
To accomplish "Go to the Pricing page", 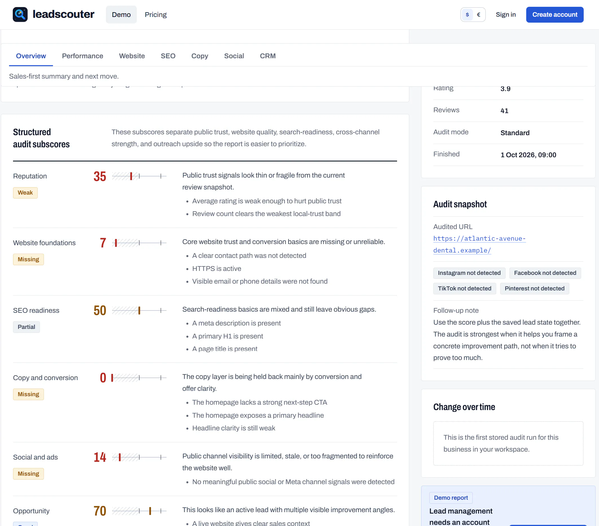I will click(155, 15).
